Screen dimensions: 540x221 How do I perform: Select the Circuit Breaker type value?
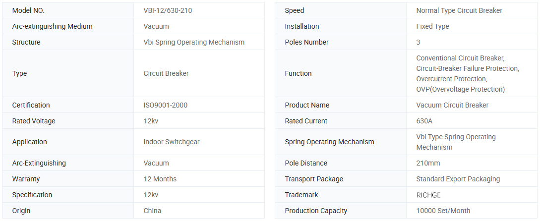(166, 73)
